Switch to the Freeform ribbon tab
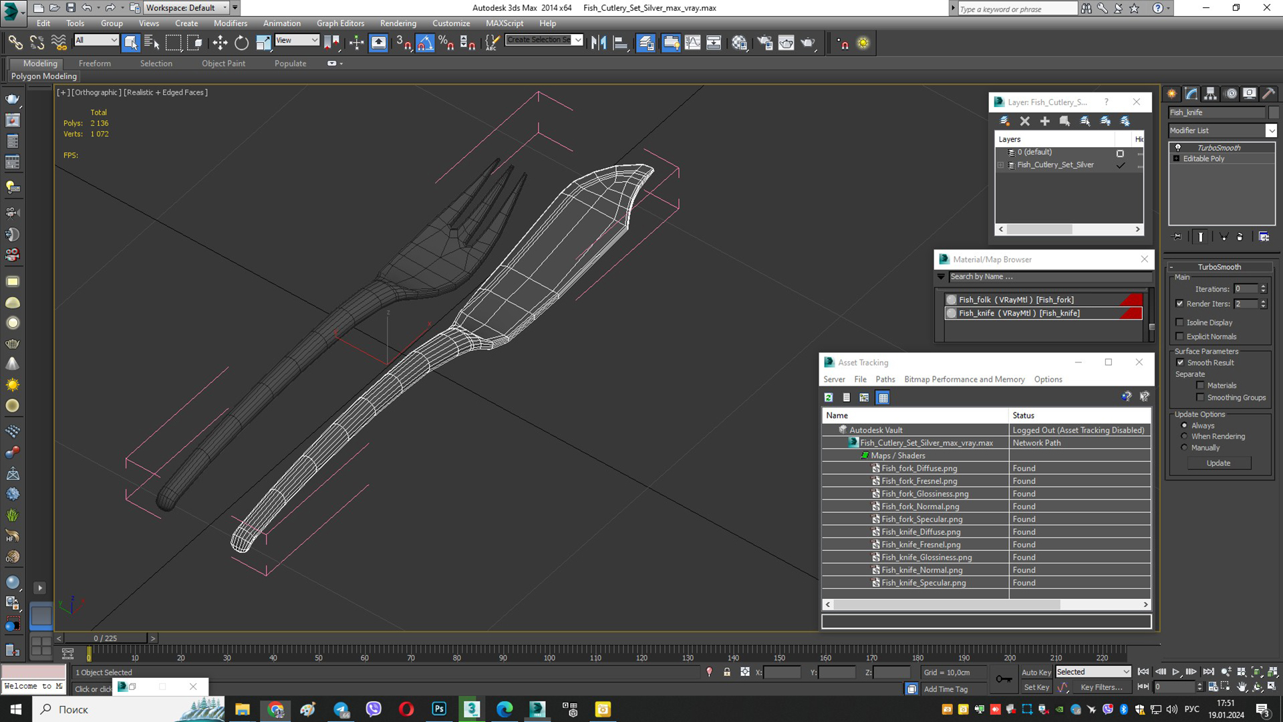Viewport: 1283px width, 722px height. coord(95,64)
